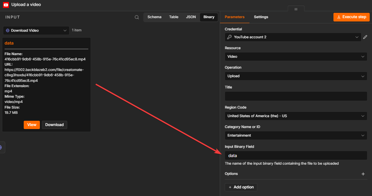The height and width of the screenshot is (196, 372).
Task: Click into the empty Title field
Action: [x=296, y=96]
